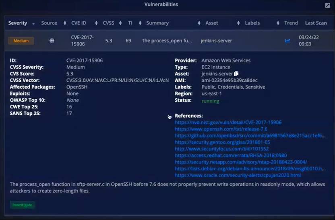The height and width of the screenshot is (220, 335).
Task: Click the Medium severity badge
Action: 21,41
